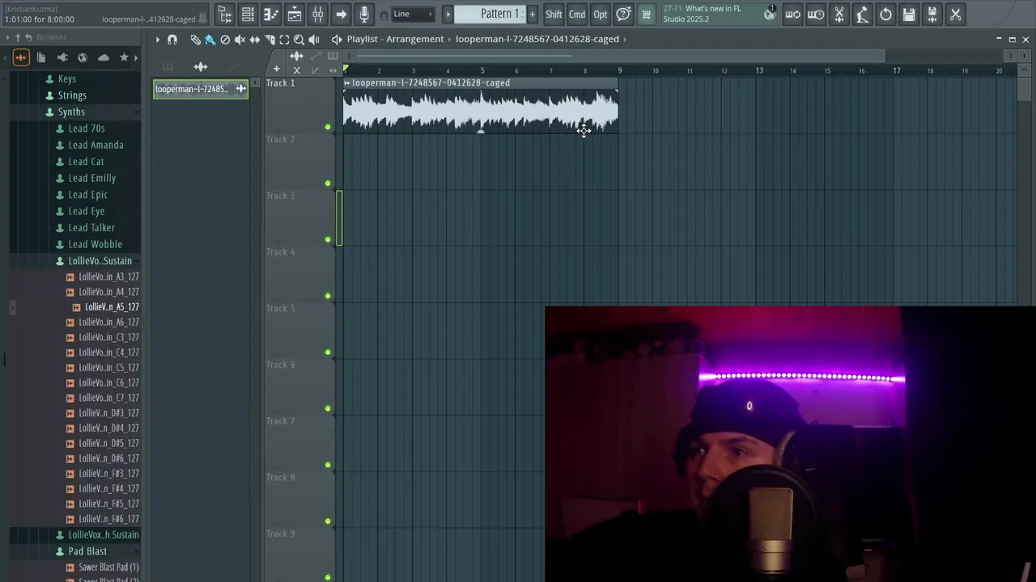The image size is (1036, 582).
Task: Toggle playlist snap magnet
Action: 172,39
